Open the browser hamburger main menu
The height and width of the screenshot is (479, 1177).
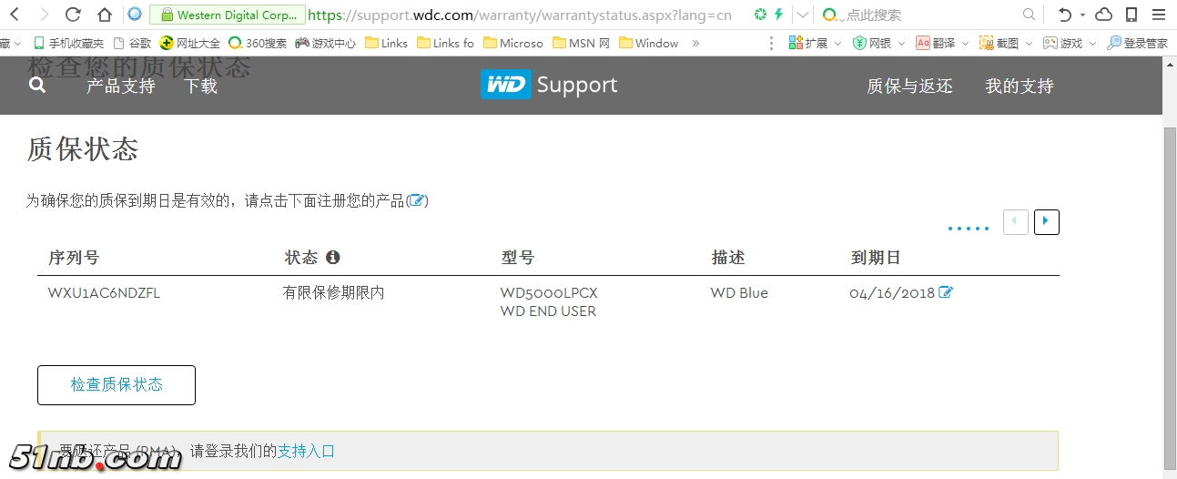pos(1159,15)
